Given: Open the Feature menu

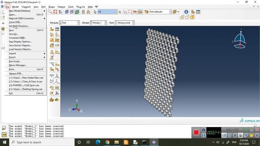Looking at the screenshot, I should [x=61, y=7].
